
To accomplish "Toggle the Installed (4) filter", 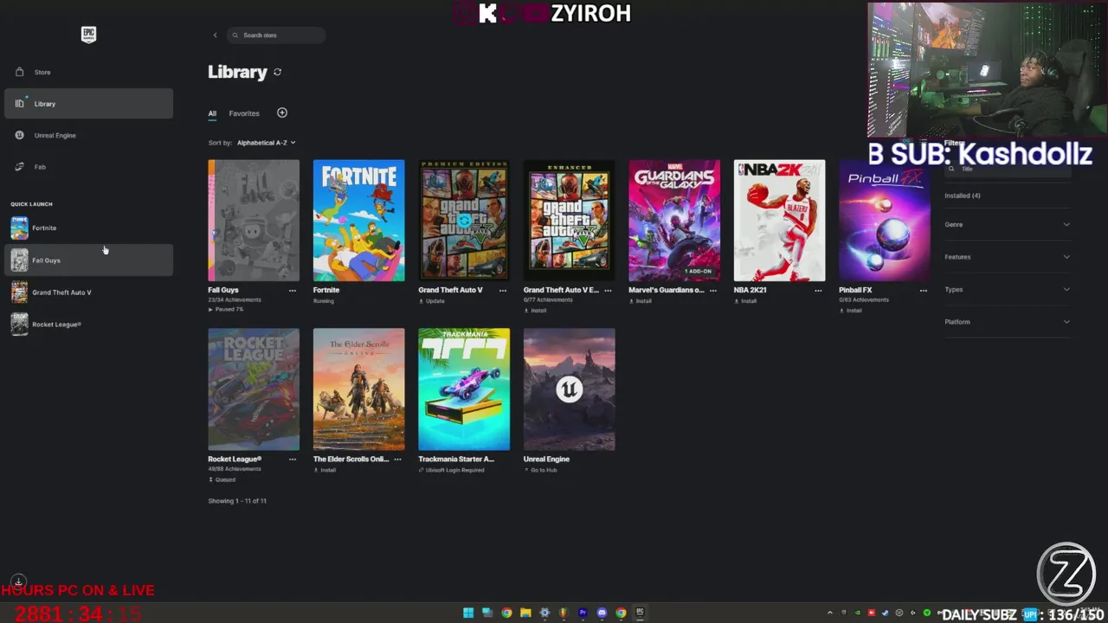I will point(963,196).
